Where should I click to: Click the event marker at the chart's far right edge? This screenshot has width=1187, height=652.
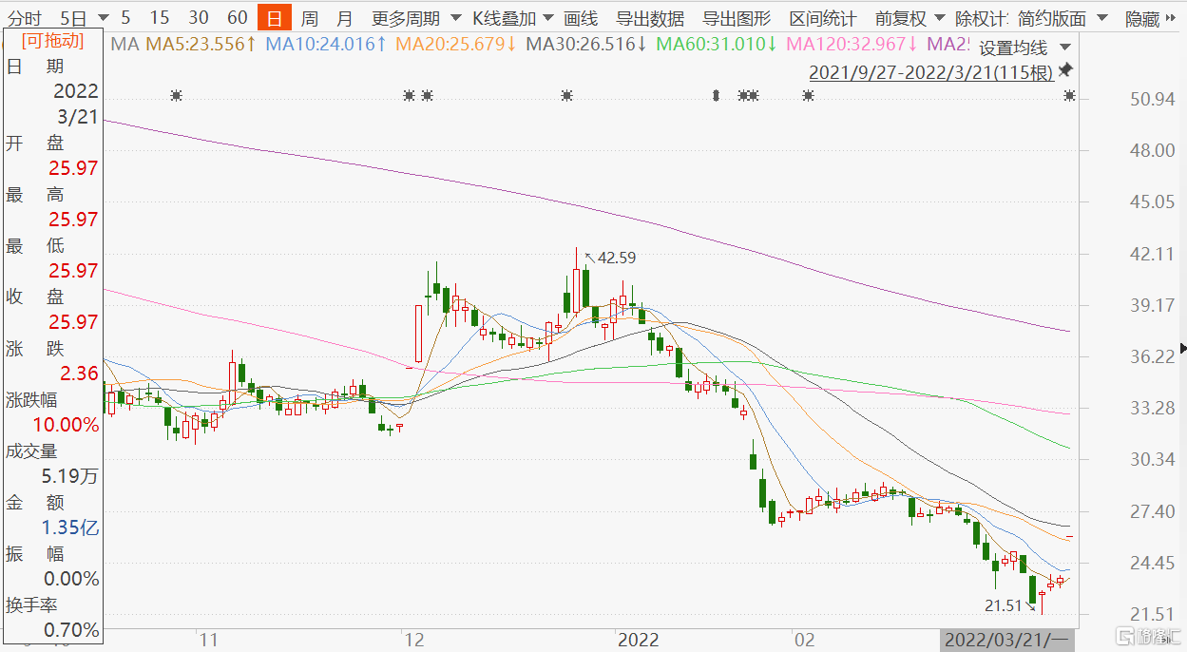1070,95
